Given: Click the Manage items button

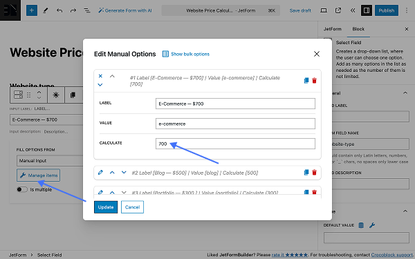Looking at the screenshot, I should [38, 175].
